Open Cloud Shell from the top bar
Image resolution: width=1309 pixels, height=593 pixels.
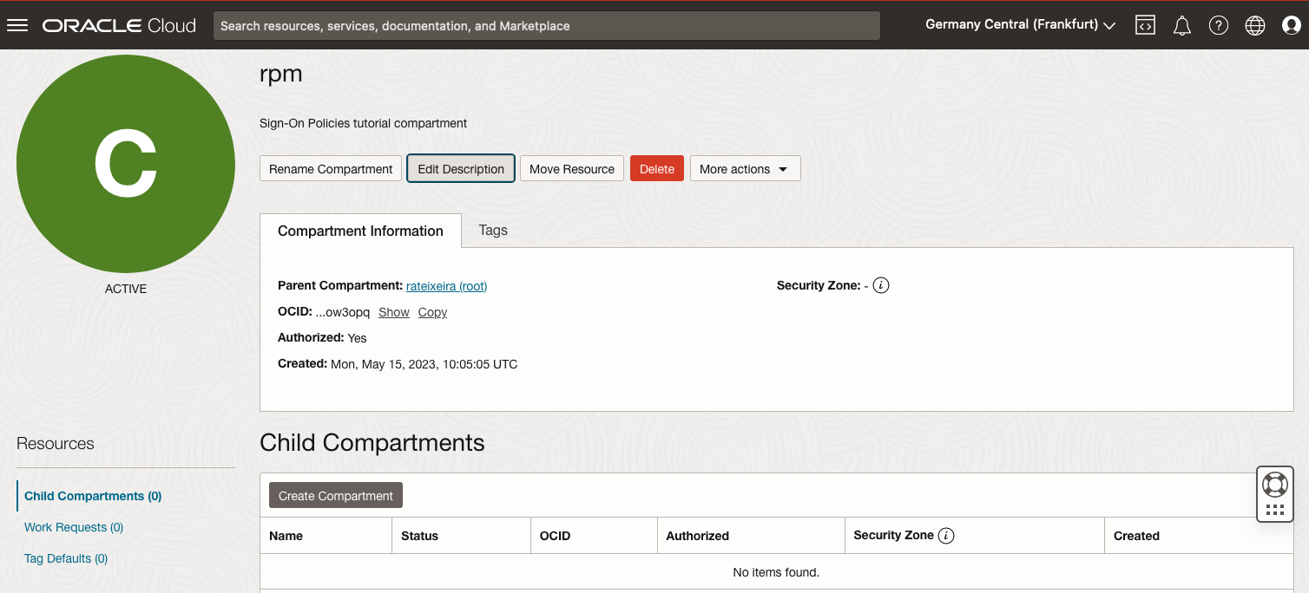1145,24
